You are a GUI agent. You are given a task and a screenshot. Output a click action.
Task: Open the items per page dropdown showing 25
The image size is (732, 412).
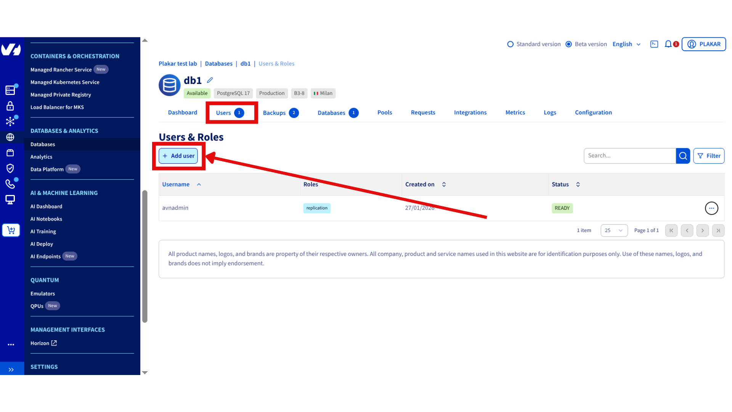click(614, 230)
